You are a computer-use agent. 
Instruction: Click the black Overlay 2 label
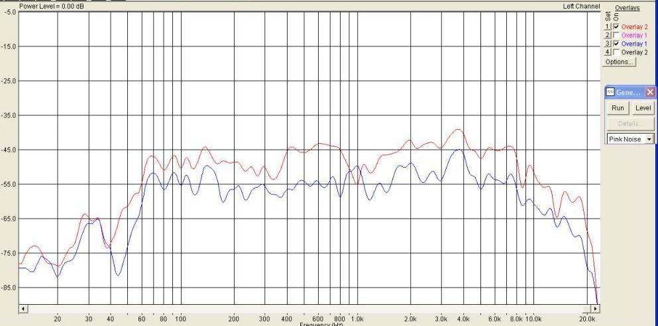(635, 52)
